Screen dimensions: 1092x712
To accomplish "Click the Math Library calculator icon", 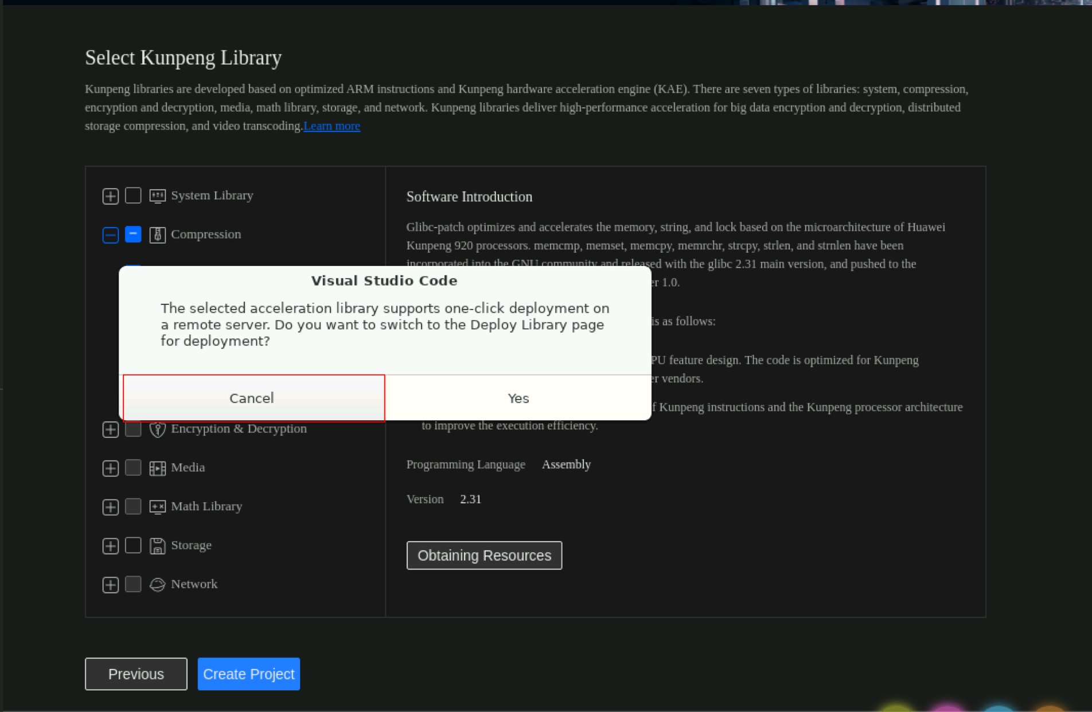I will (157, 507).
